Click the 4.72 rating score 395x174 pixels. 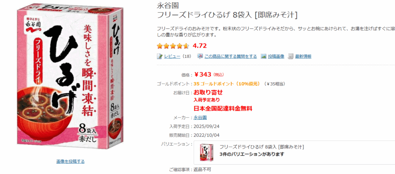[x=199, y=46]
